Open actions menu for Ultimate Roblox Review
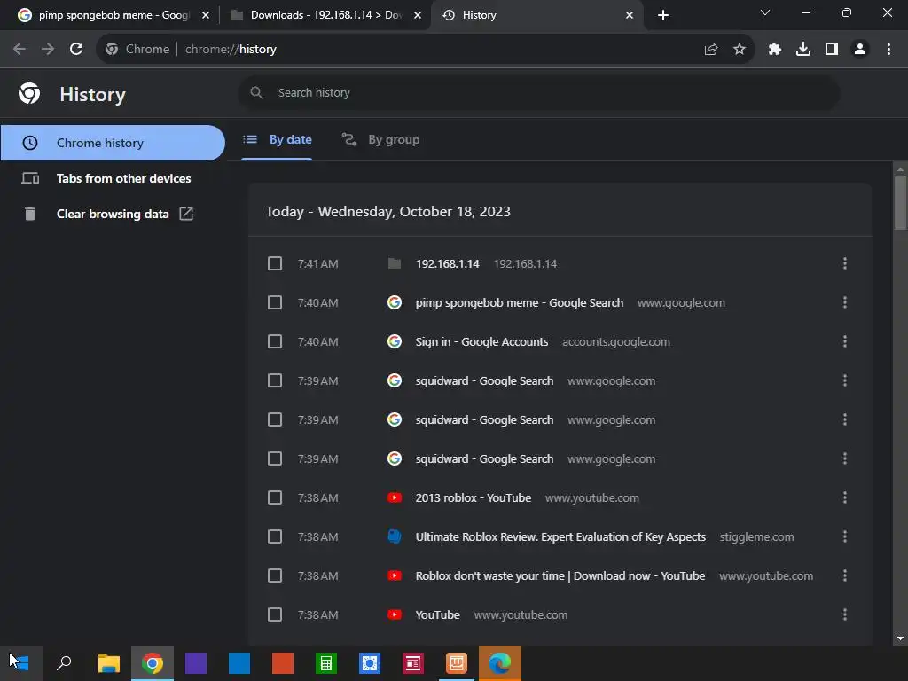Viewport: 908px width, 681px height. 845,536
